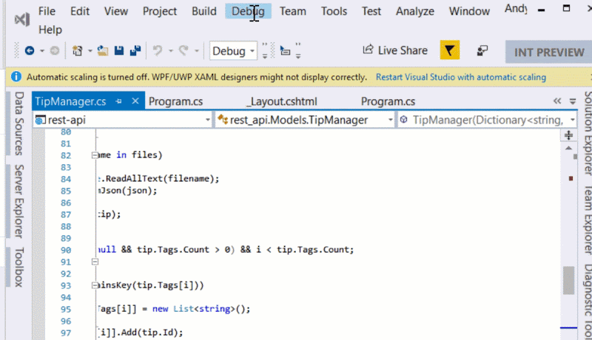
Task: Click the Navigate Backward arrow icon
Action: coord(30,50)
